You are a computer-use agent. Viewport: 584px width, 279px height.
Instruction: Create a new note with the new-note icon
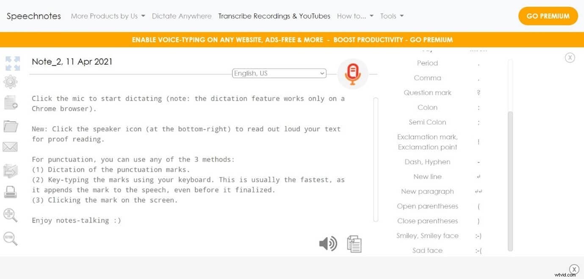pos(11,103)
